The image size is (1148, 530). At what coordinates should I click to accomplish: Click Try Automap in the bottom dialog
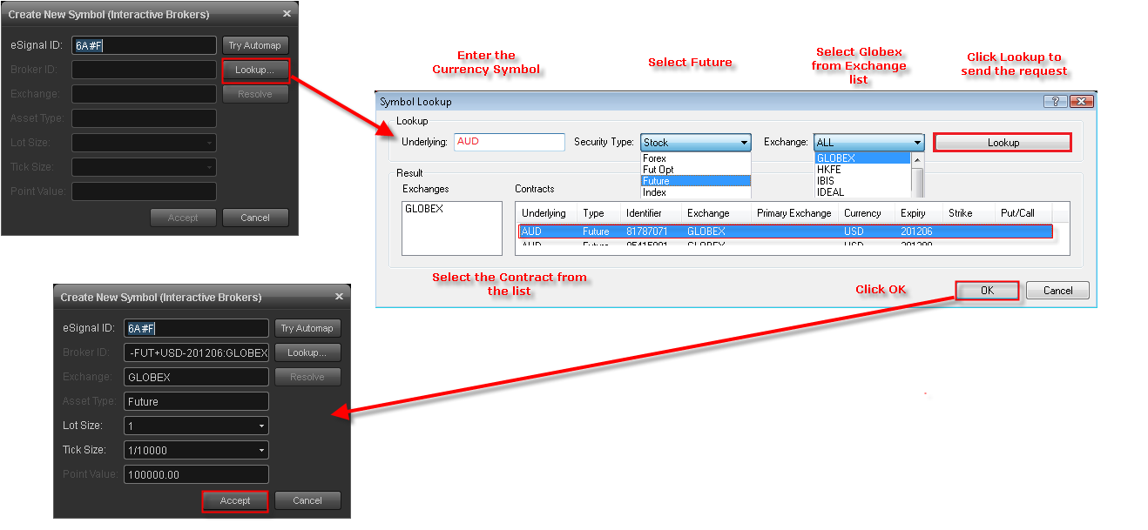(307, 328)
